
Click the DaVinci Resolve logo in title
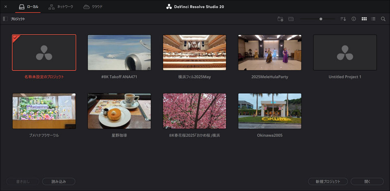(x=169, y=7)
